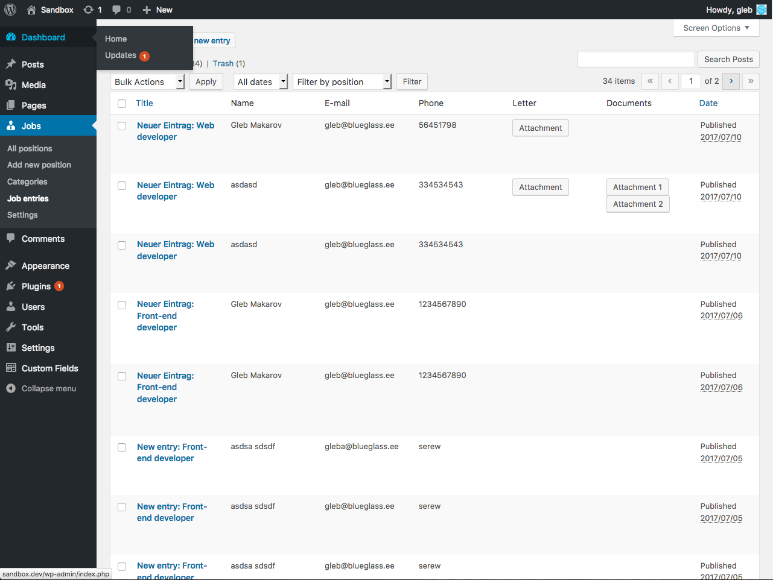Select Updates in the Dashboard flyout menu
The width and height of the screenshot is (773, 580).
(121, 55)
